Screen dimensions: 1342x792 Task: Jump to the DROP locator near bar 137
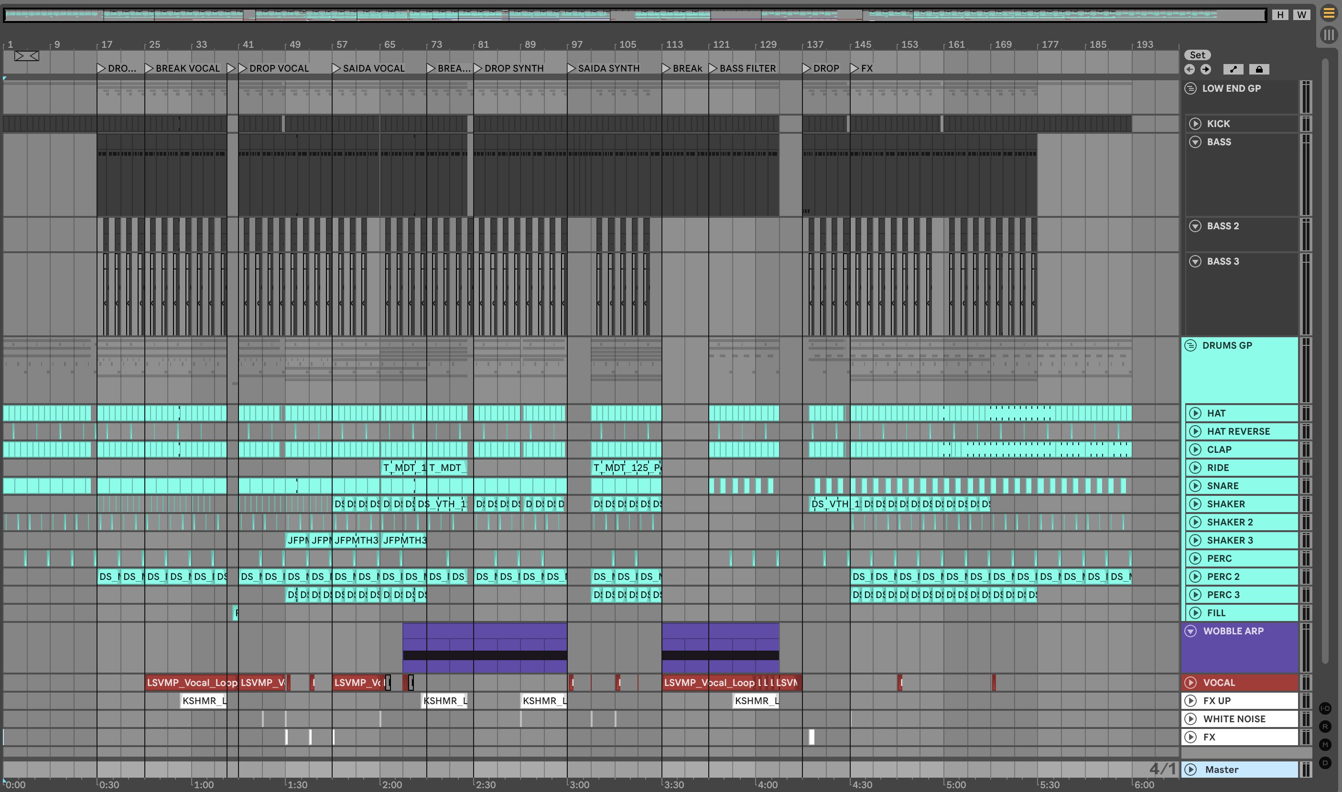coord(821,68)
